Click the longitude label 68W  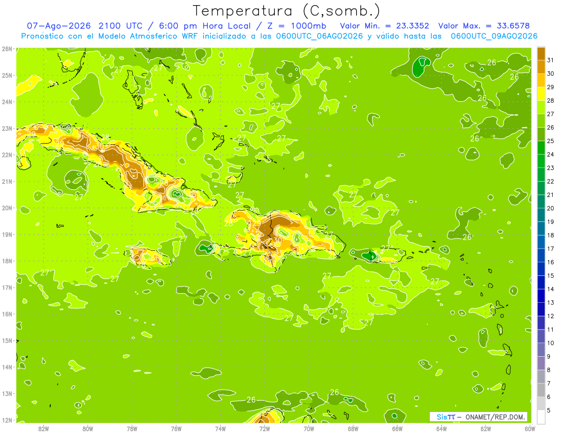click(353, 428)
